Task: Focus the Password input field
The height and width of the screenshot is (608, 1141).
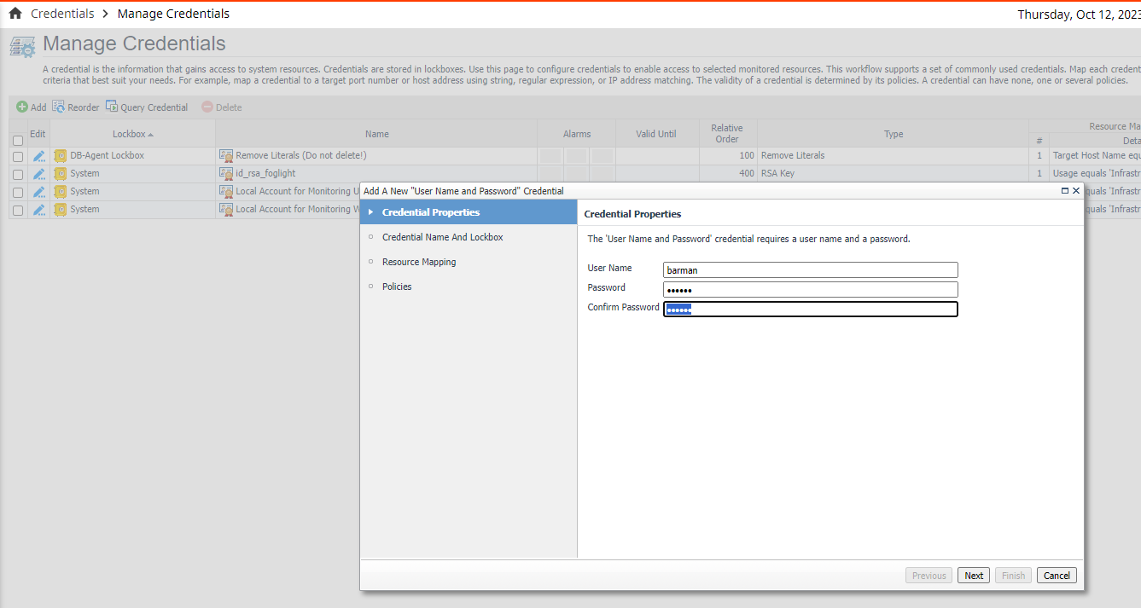Action: tap(811, 290)
